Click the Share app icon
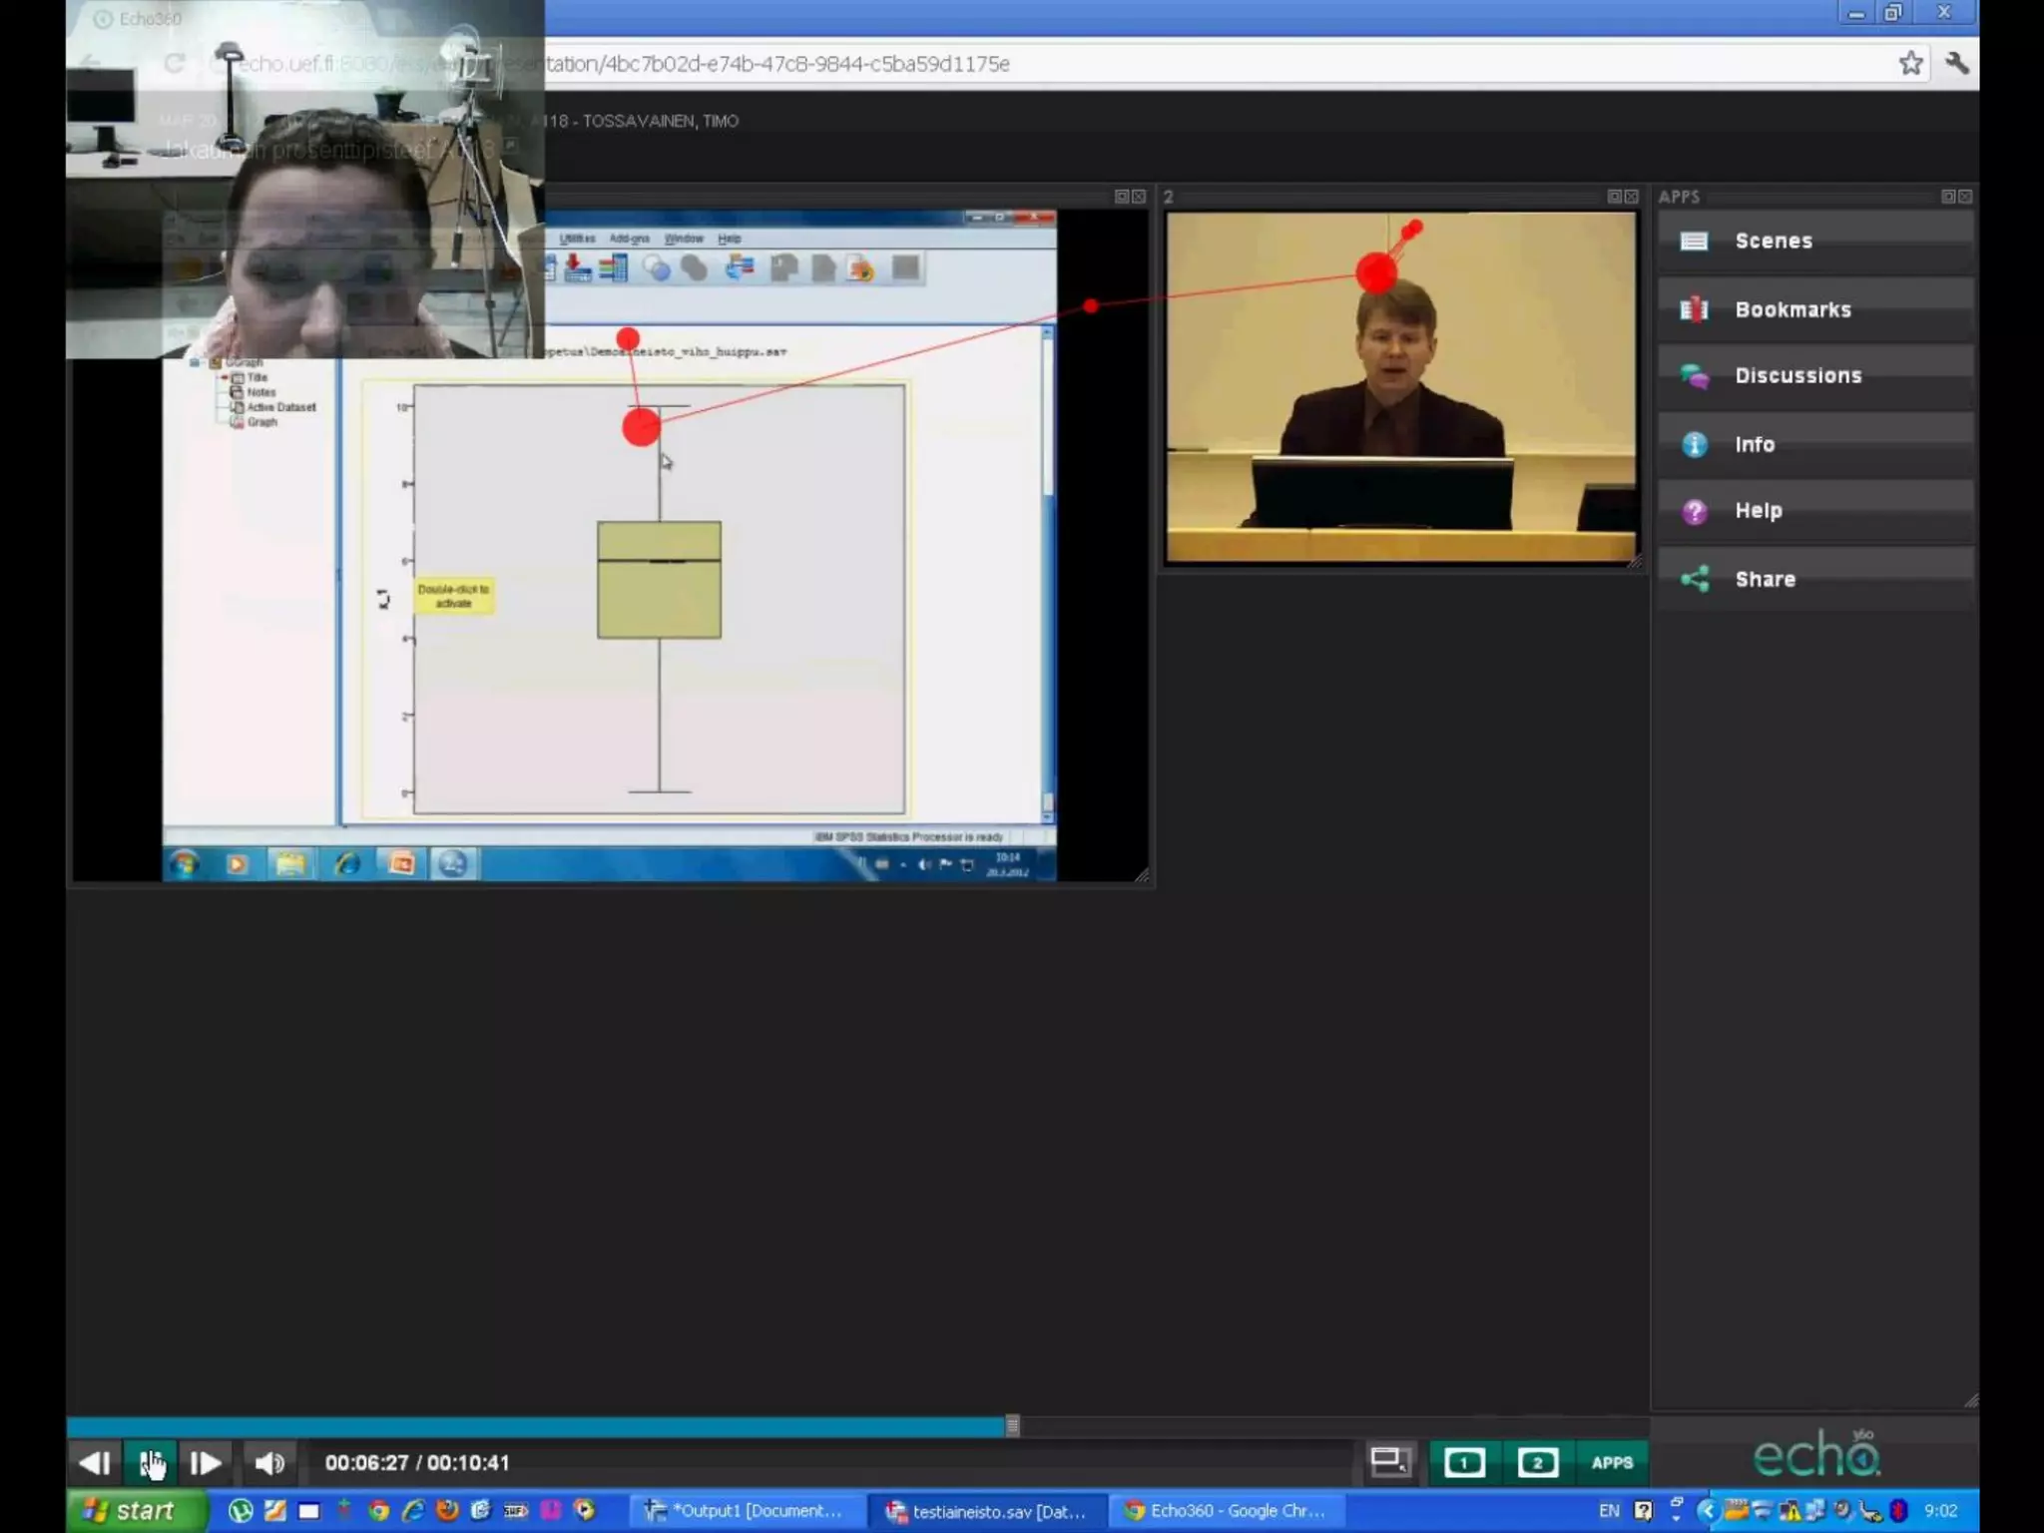The width and height of the screenshot is (2044, 1533). pos(1695,579)
